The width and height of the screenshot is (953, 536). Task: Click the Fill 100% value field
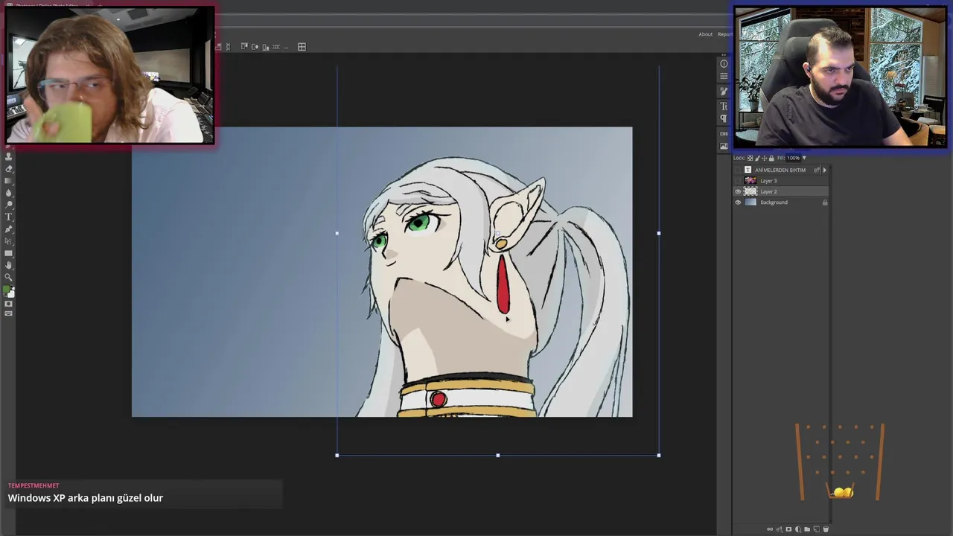793,158
